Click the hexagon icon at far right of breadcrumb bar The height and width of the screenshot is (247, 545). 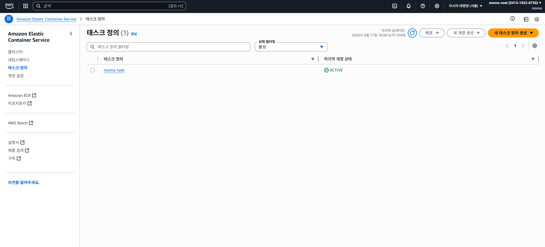[x=537, y=19]
